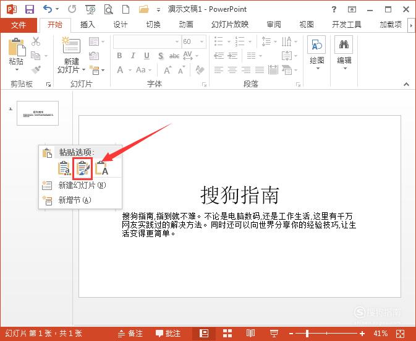Click the Format Painter brush in ribbon

[36, 70]
